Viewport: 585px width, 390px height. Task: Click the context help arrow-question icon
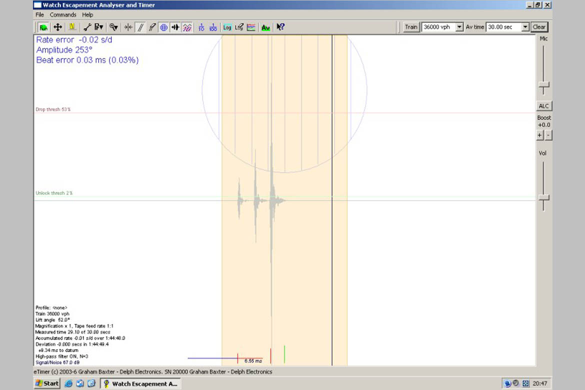coord(280,27)
